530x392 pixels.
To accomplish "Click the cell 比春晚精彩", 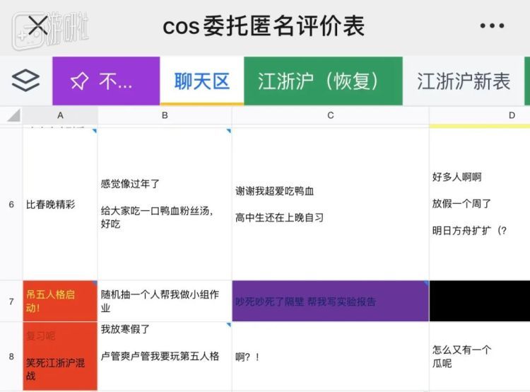I will click(60, 204).
